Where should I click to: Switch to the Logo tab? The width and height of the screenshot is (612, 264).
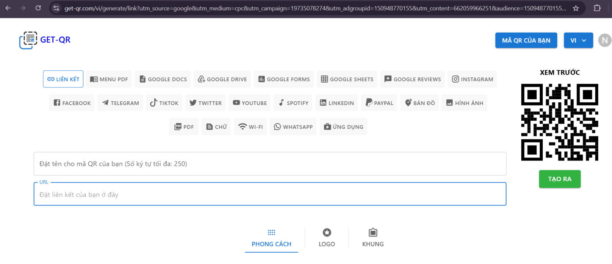point(327,238)
